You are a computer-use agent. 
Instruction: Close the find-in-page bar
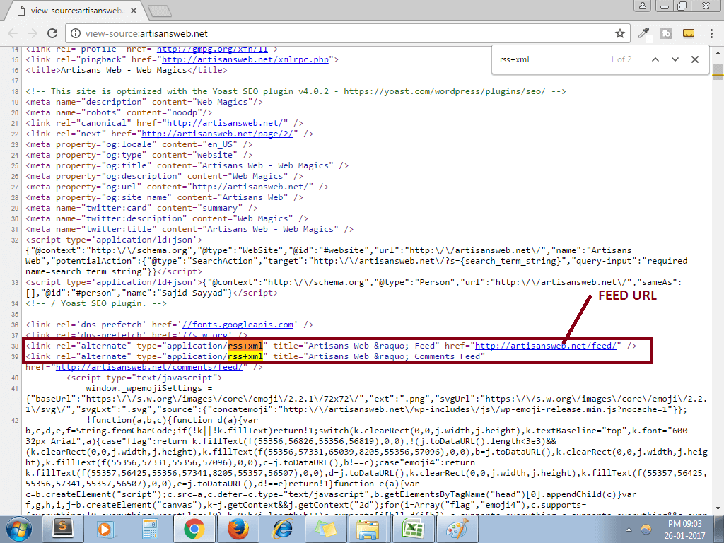point(695,59)
